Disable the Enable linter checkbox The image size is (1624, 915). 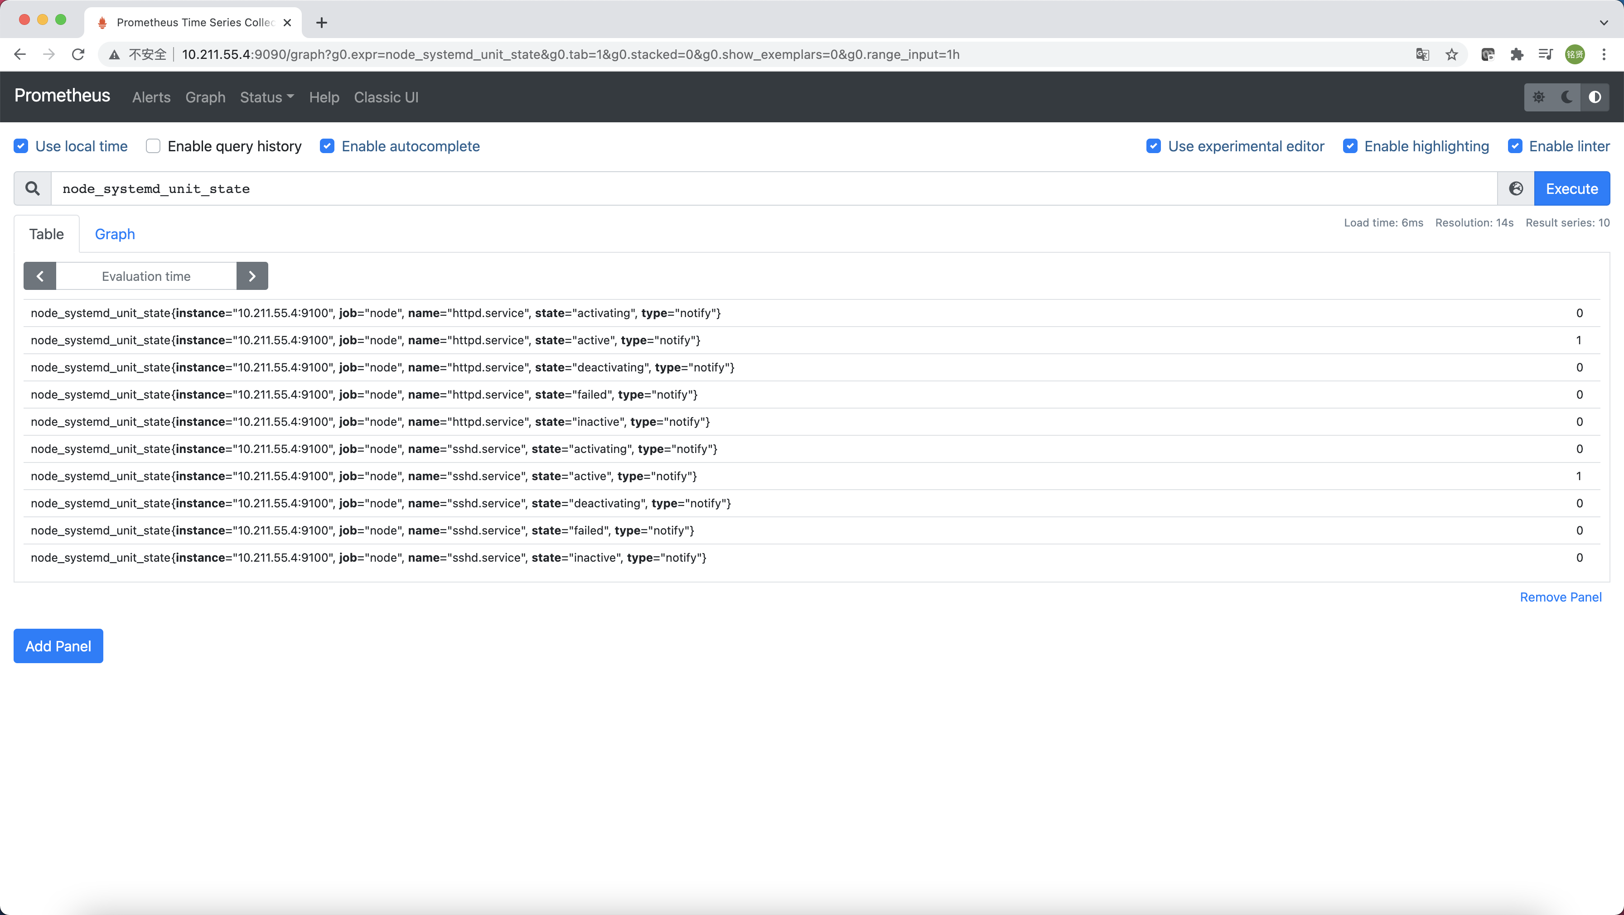[x=1515, y=146]
